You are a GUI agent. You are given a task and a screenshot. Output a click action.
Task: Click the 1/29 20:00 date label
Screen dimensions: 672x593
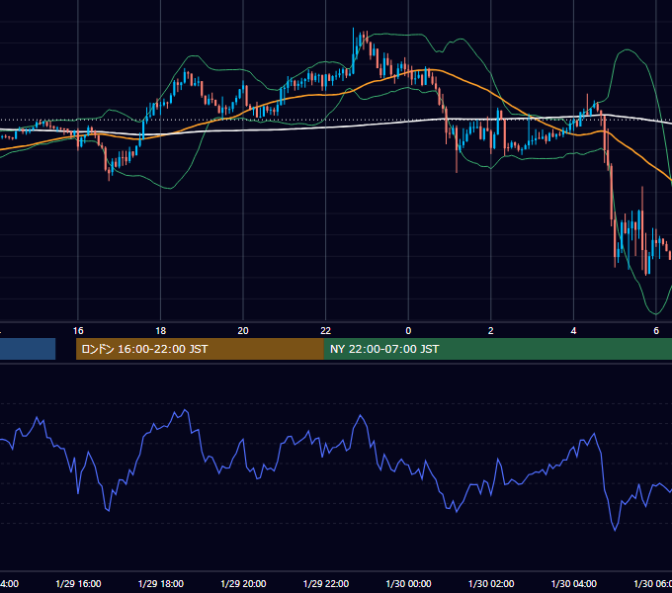(243, 583)
